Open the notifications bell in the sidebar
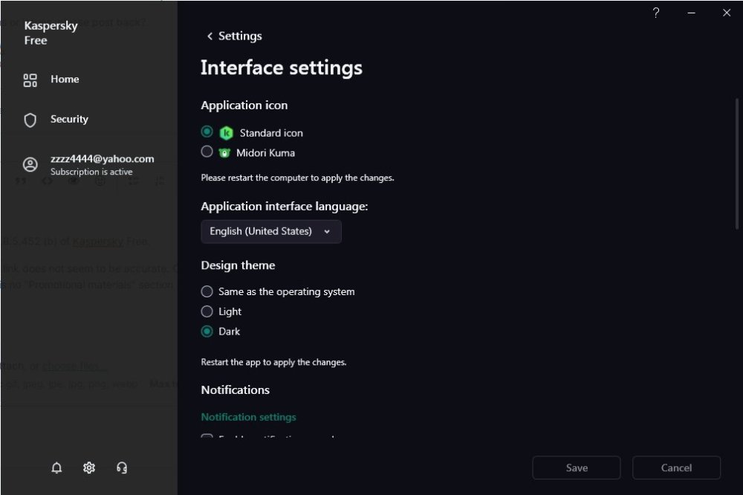 [56, 468]
